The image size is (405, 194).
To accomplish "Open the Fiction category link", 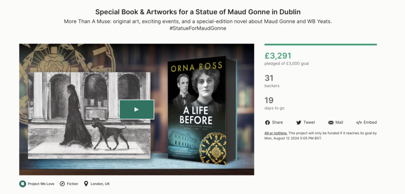I will click(x=72, y=184).
